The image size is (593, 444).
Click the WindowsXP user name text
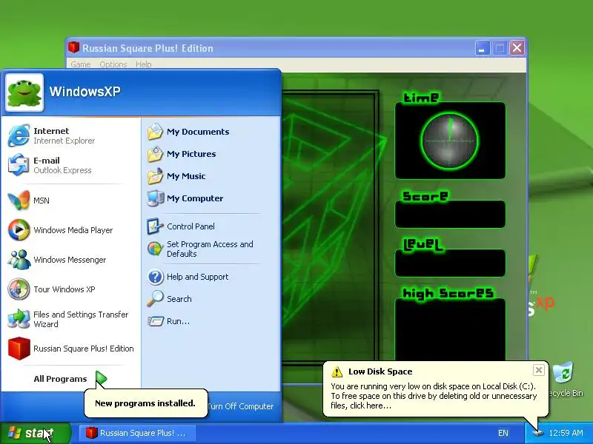(x=85, y=91)
